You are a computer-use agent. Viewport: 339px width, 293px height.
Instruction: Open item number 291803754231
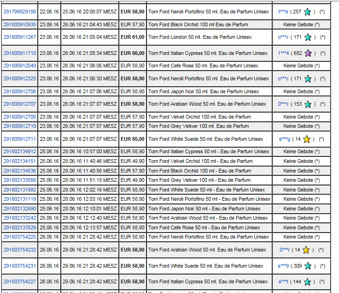(x=20, y=266)
